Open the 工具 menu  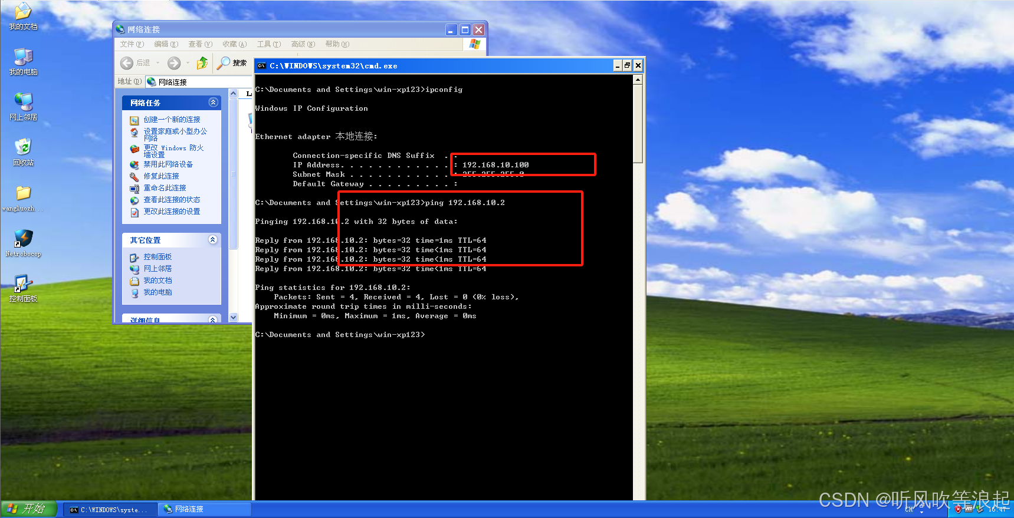[268, 44]
